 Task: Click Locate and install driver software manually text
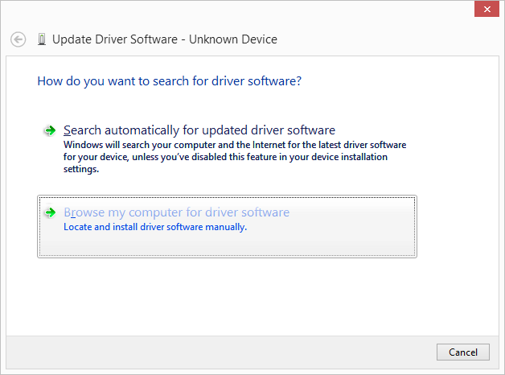pos(155,227)
